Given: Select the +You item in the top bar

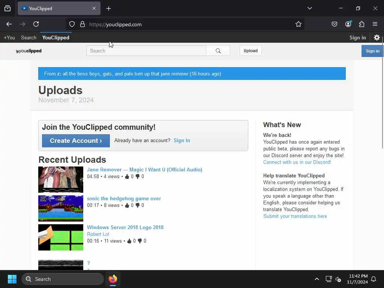Looking at the screenshot, I should [9, 38].
